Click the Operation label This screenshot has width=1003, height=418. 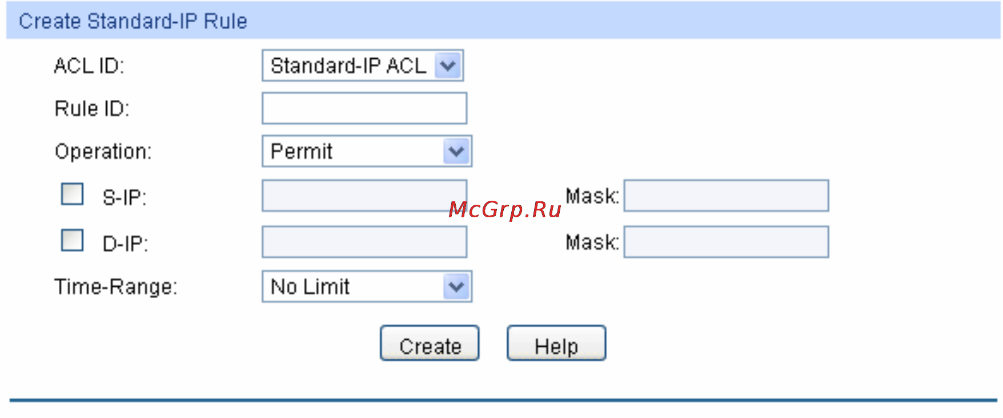[x=103, y=152]
